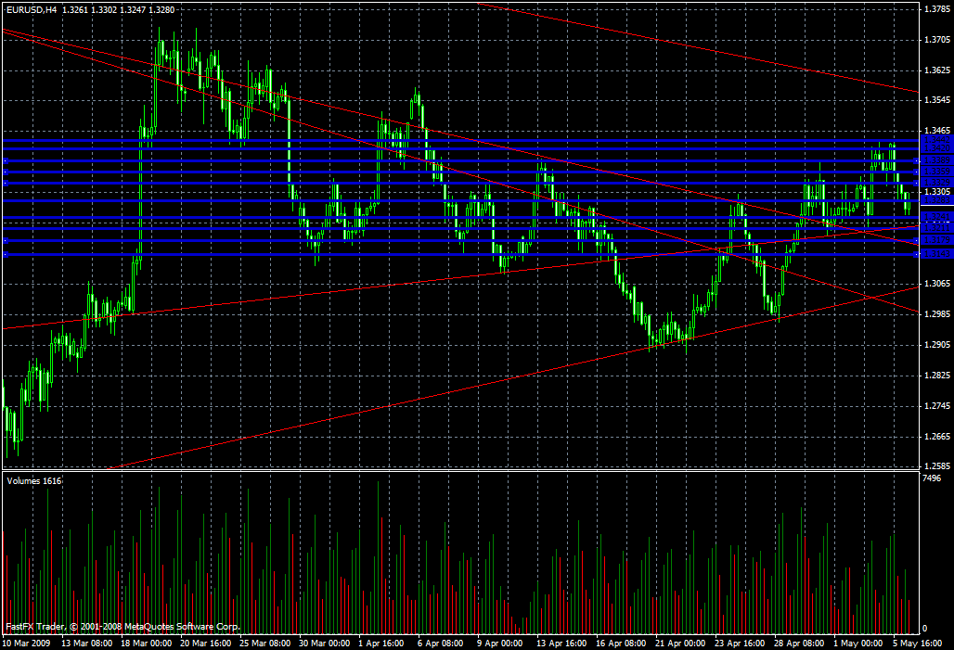
Task: Click the 1.3283 horizontal line price label
Action: (x=936, y=200)
